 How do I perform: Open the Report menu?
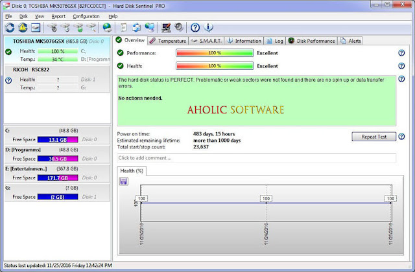(x=58, y=16)
